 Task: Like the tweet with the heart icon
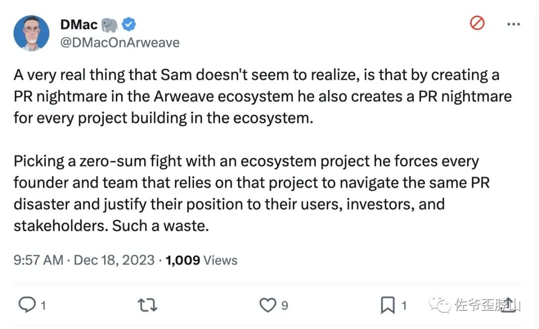click(x=268, y=305)
